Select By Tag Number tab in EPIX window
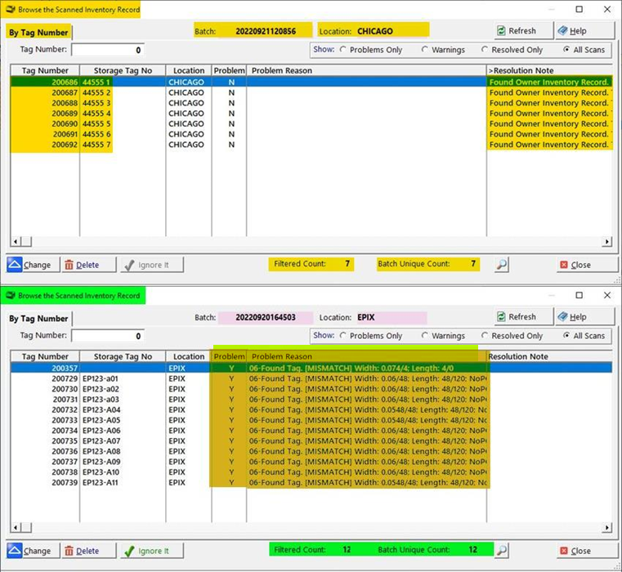This screenshot has width=622, height=572. (38, 319)
